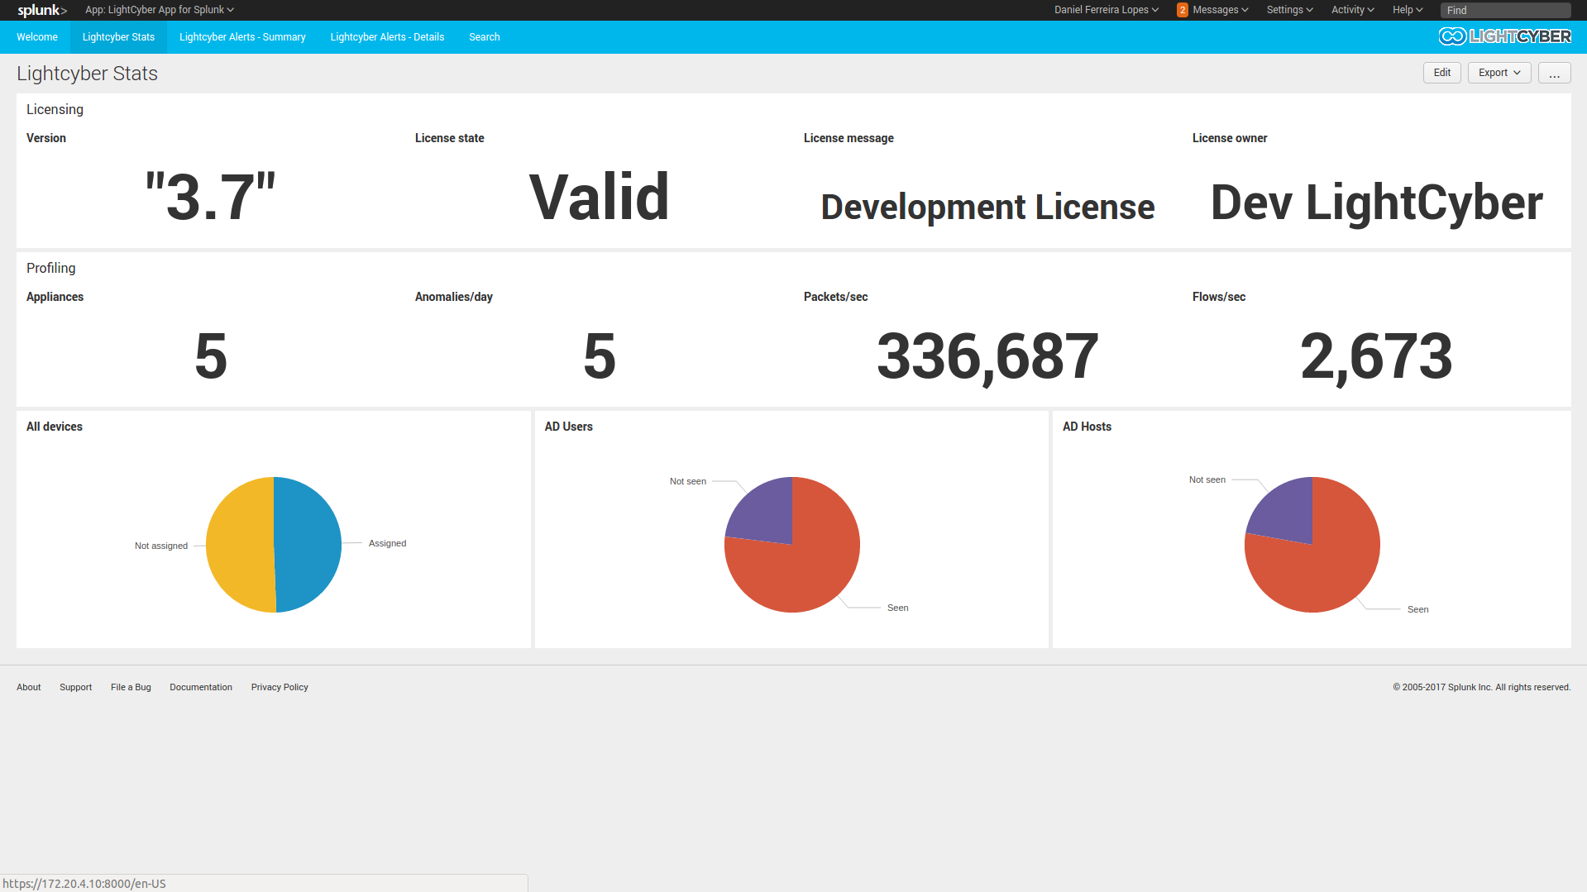
Task: Go to the Welcome tab
Action: click(37, 37)
